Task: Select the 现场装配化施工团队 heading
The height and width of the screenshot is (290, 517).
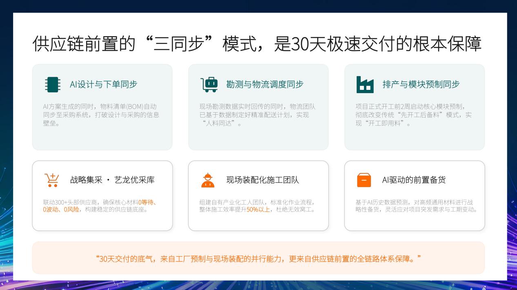Action: [262, 180]
